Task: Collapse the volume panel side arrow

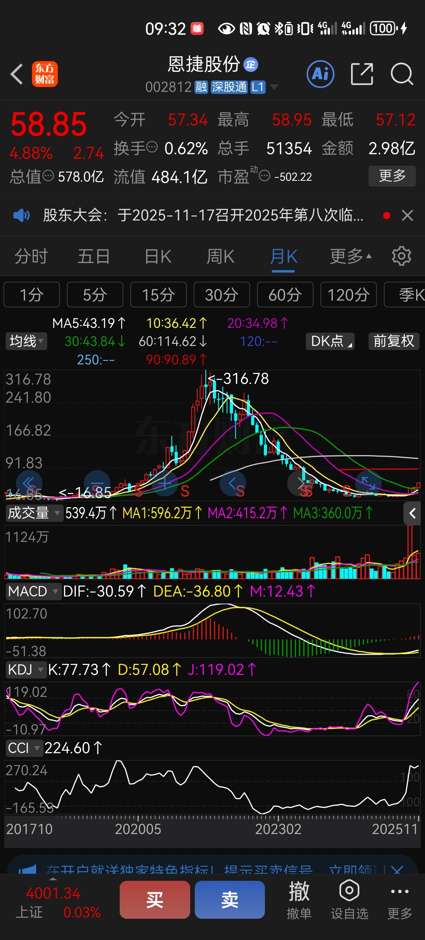Action: click(412, 514)
